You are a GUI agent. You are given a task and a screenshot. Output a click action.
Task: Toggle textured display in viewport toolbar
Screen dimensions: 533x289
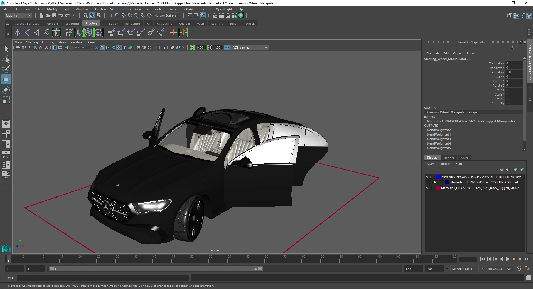tap(119, 48)
